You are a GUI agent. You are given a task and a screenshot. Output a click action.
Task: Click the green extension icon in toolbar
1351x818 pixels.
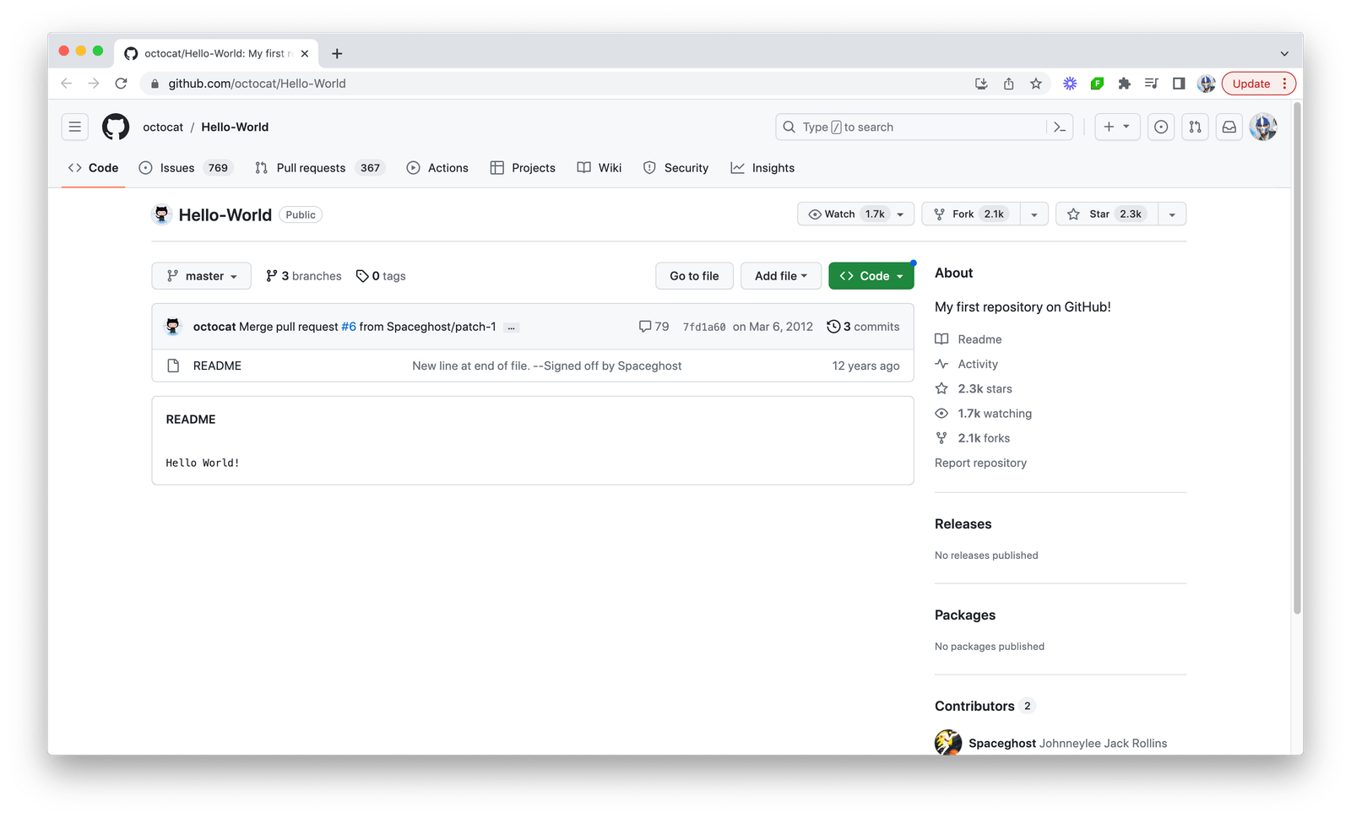[x=1097, y=84]
